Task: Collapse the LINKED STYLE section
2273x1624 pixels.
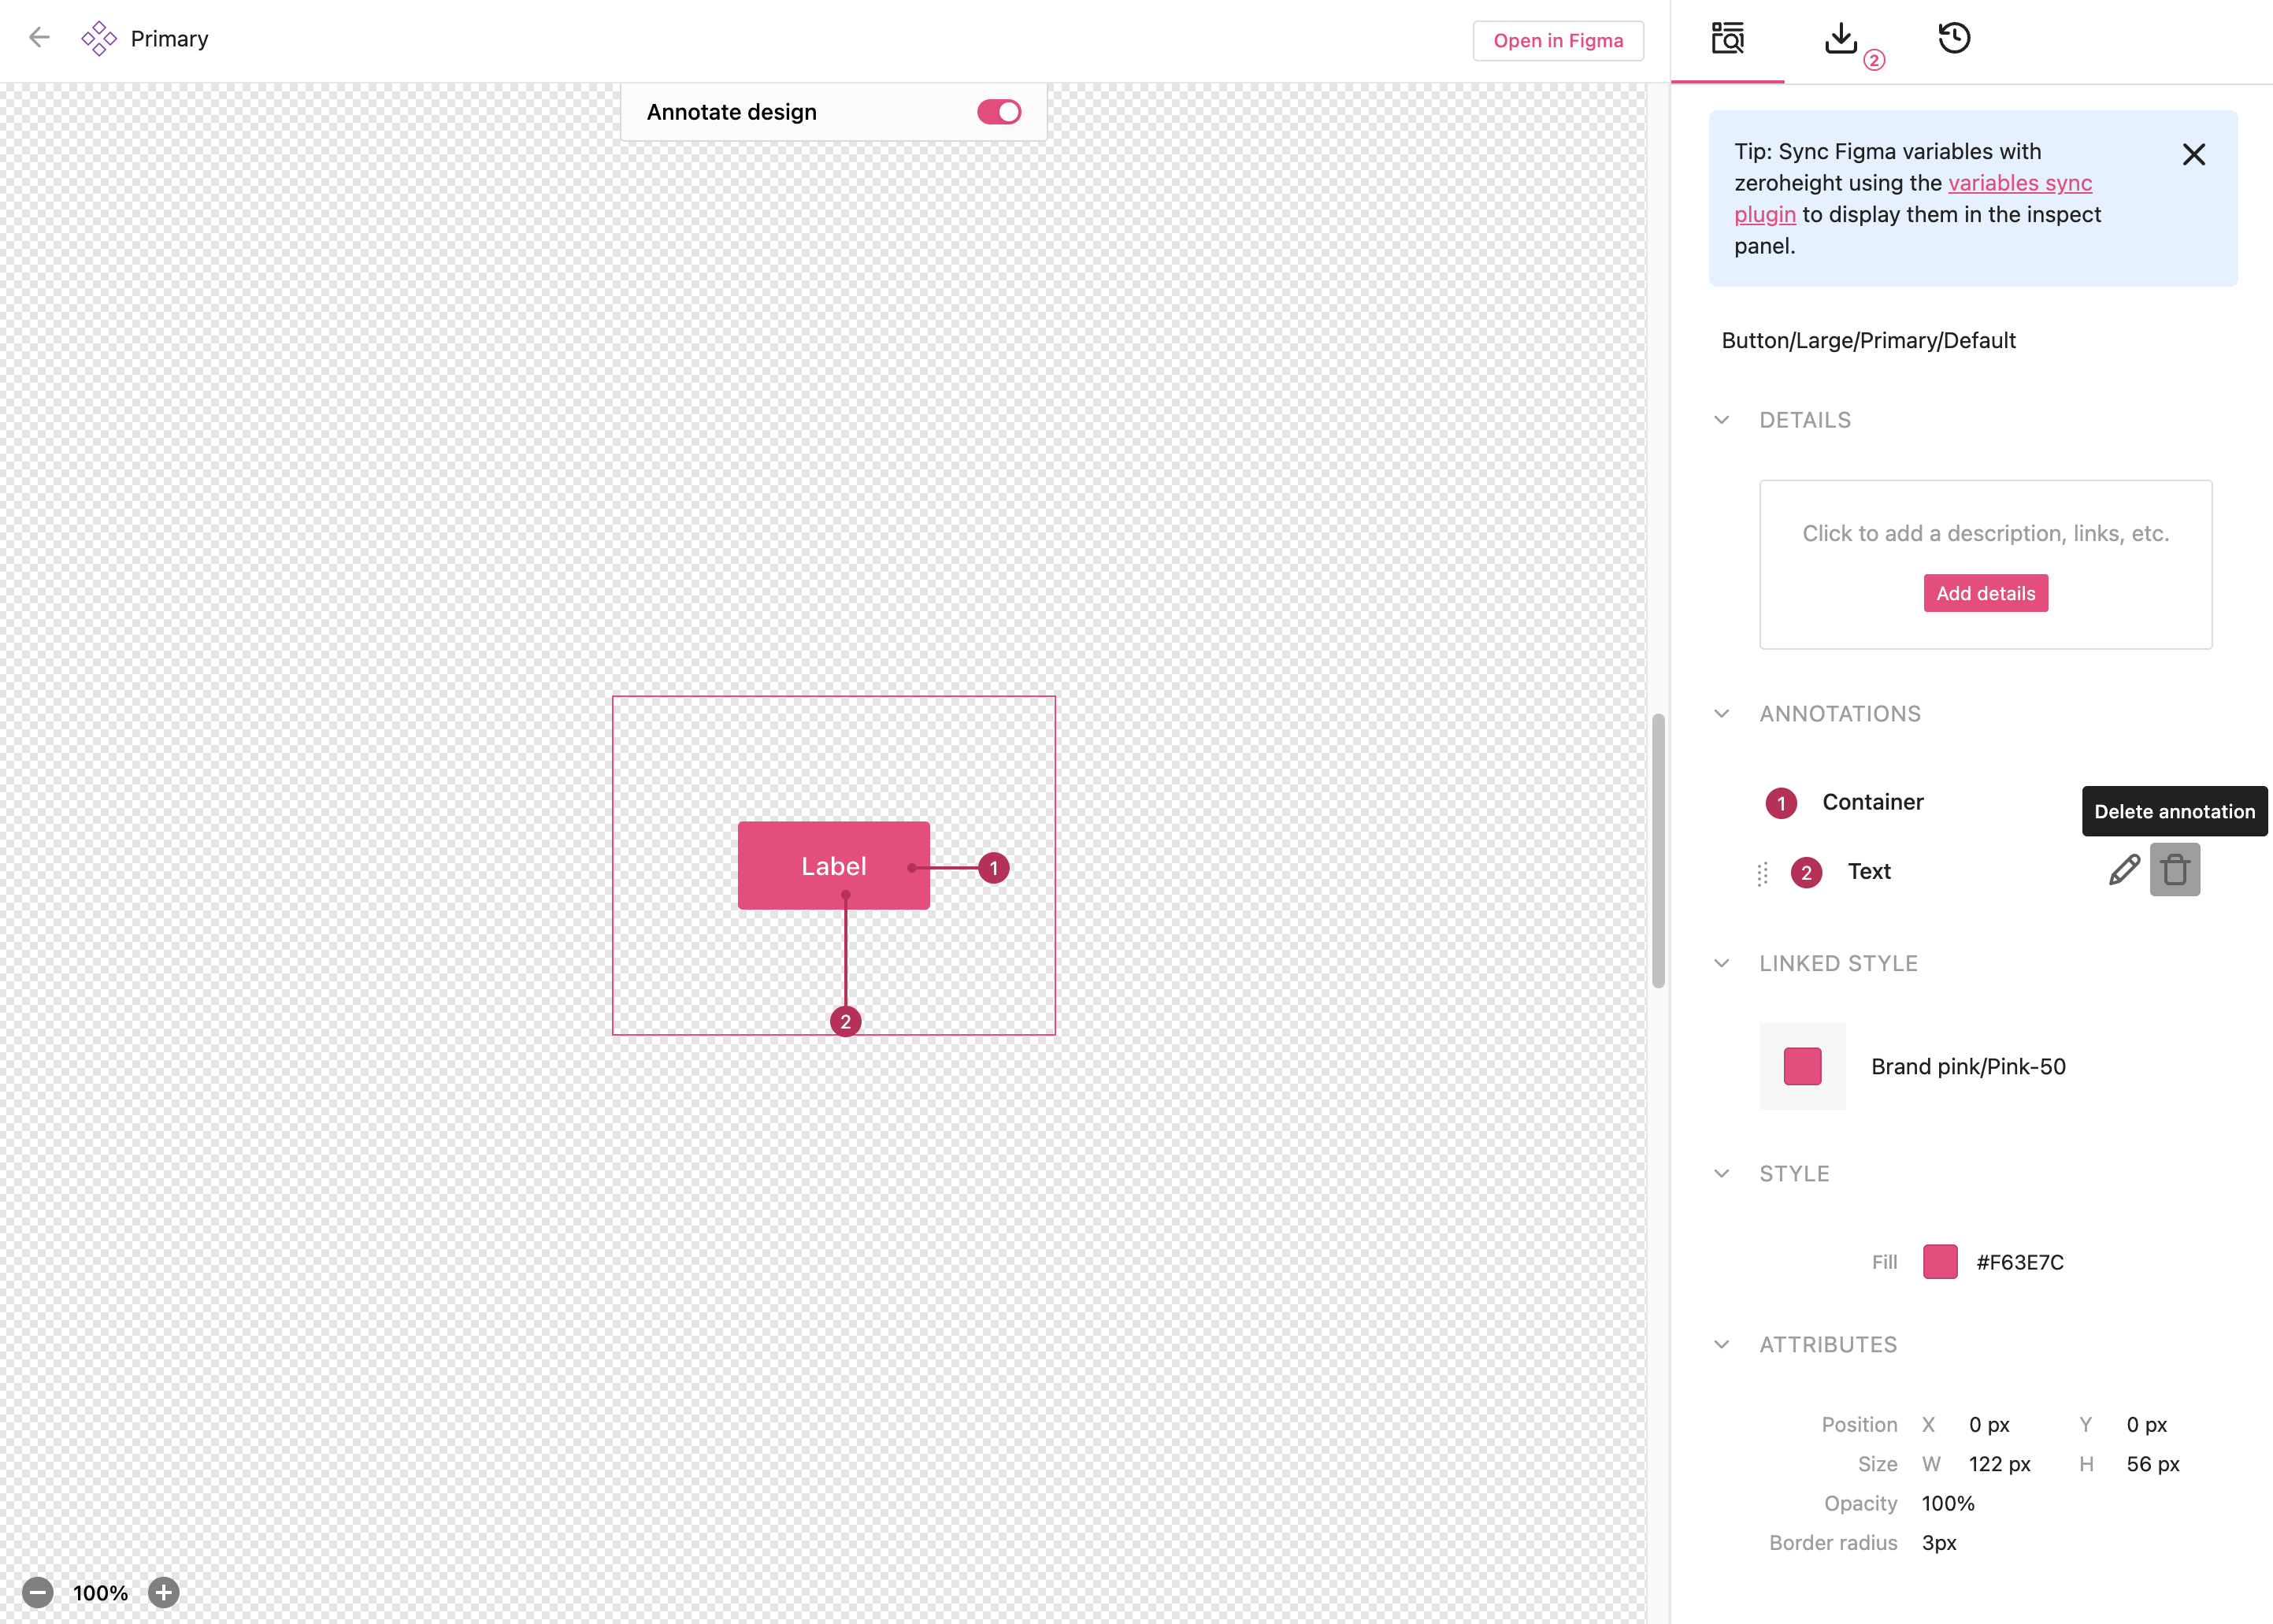Action: point(1722,964)
